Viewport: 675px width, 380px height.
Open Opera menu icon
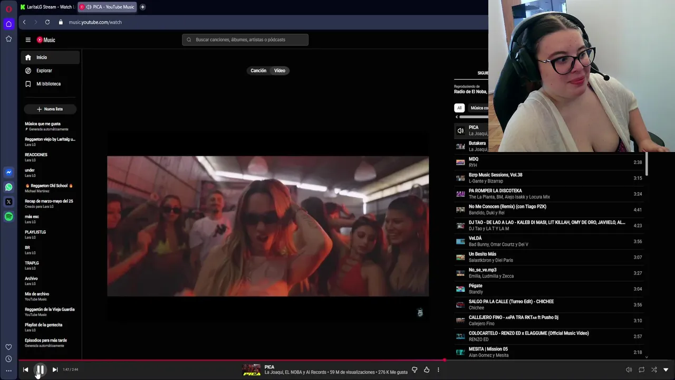point(8,9)
